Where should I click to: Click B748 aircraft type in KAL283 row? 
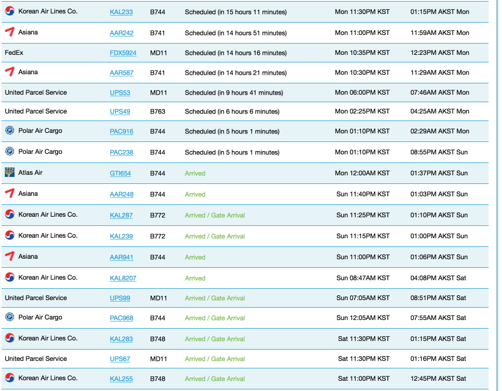158,339
